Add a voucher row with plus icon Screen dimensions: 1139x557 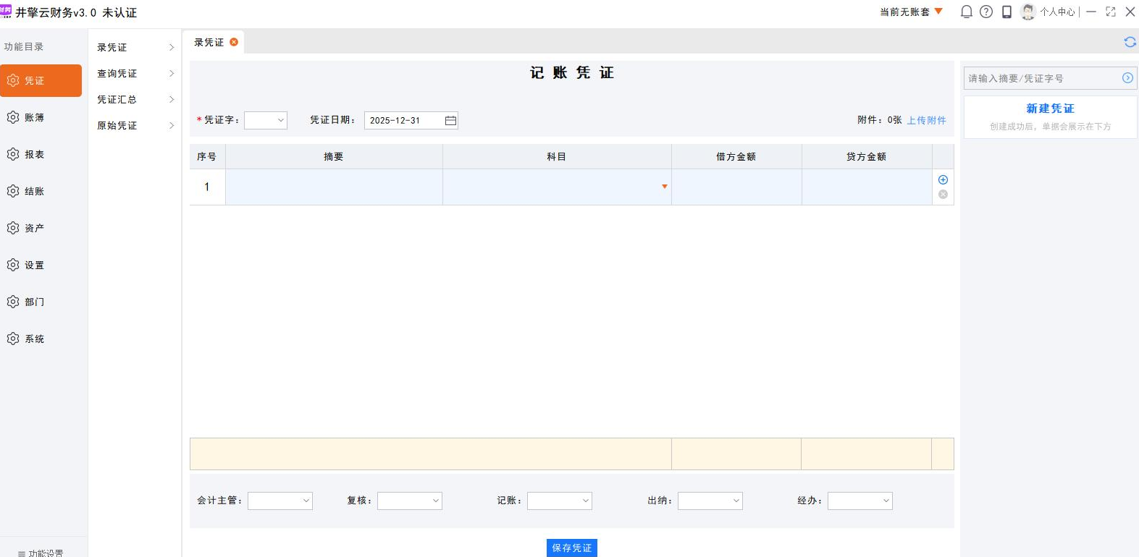[x=943, y=179]
